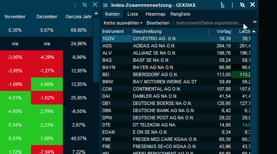Click DEUTSCHE BOERSE NA O.N. description
The image size is (277, 154).
pyautogui.click(x=162, y=104)
